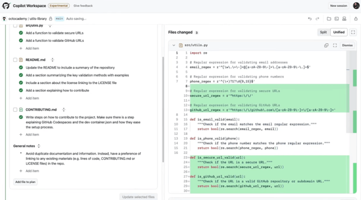Click the octocademy organization avatar

[4, 19]
